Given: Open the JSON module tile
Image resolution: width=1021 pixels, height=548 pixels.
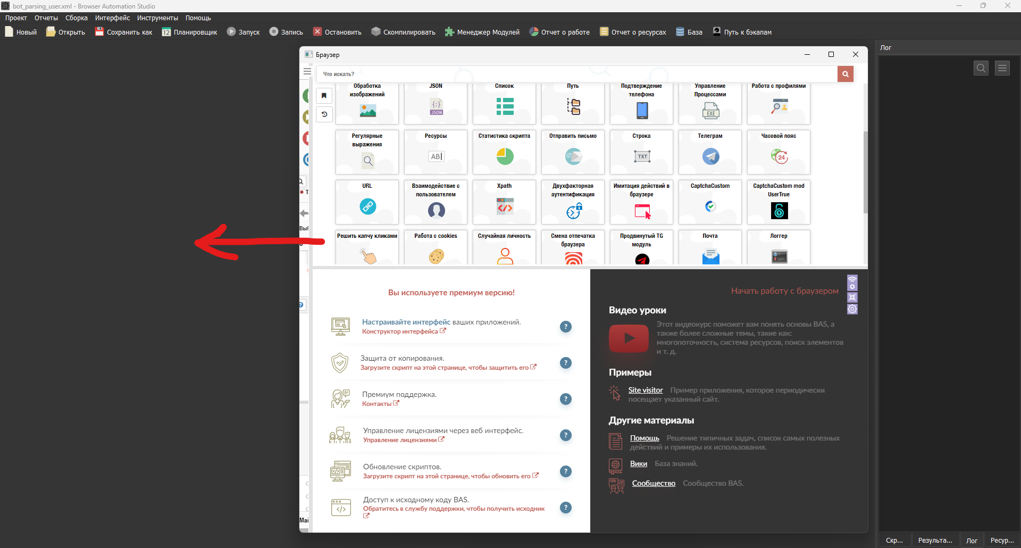Looking at the screenshot, I should point(436,103).
